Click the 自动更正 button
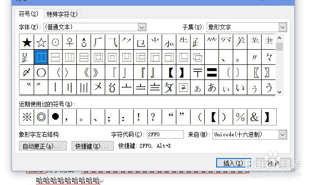The width and height of the screenshot is (319, 185). [43, 146]
